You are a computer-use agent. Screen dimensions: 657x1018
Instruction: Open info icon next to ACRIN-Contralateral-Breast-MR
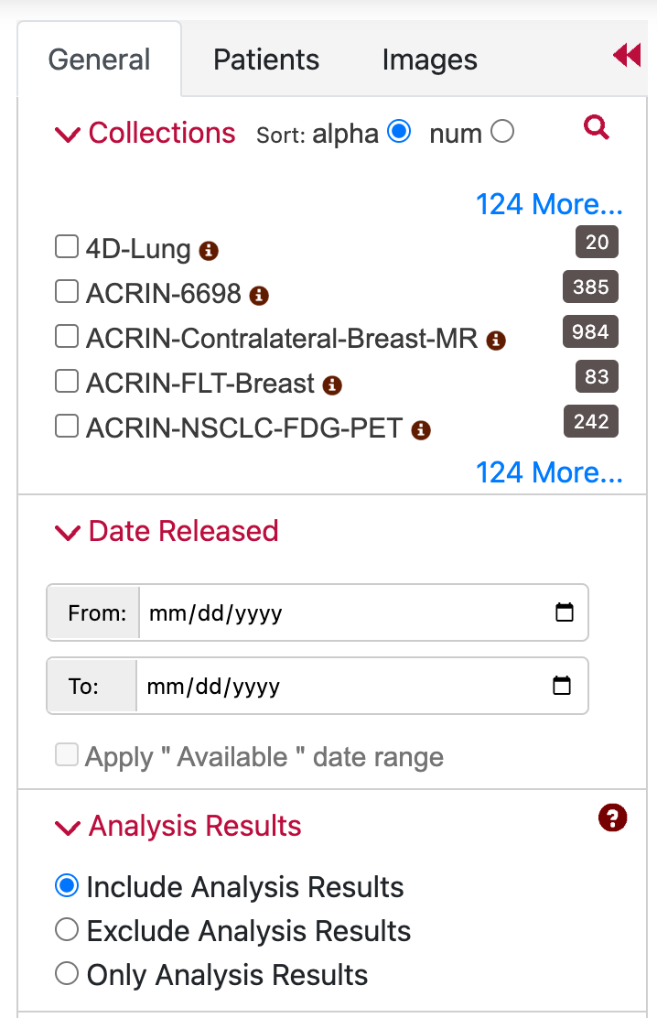point(496,341)
